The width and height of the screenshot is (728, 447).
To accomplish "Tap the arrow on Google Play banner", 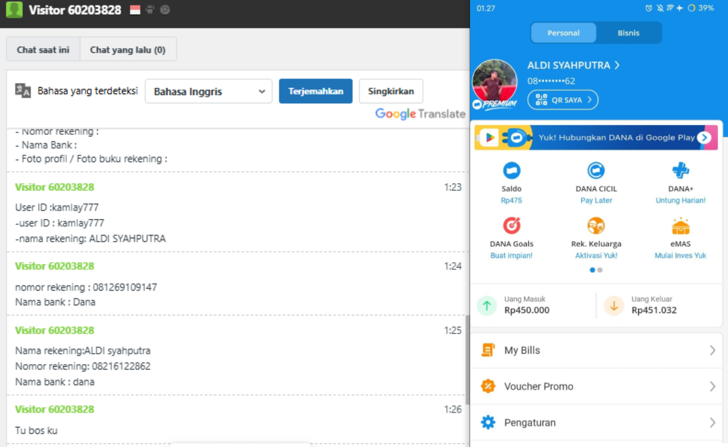I will click(x=704, y=137).
